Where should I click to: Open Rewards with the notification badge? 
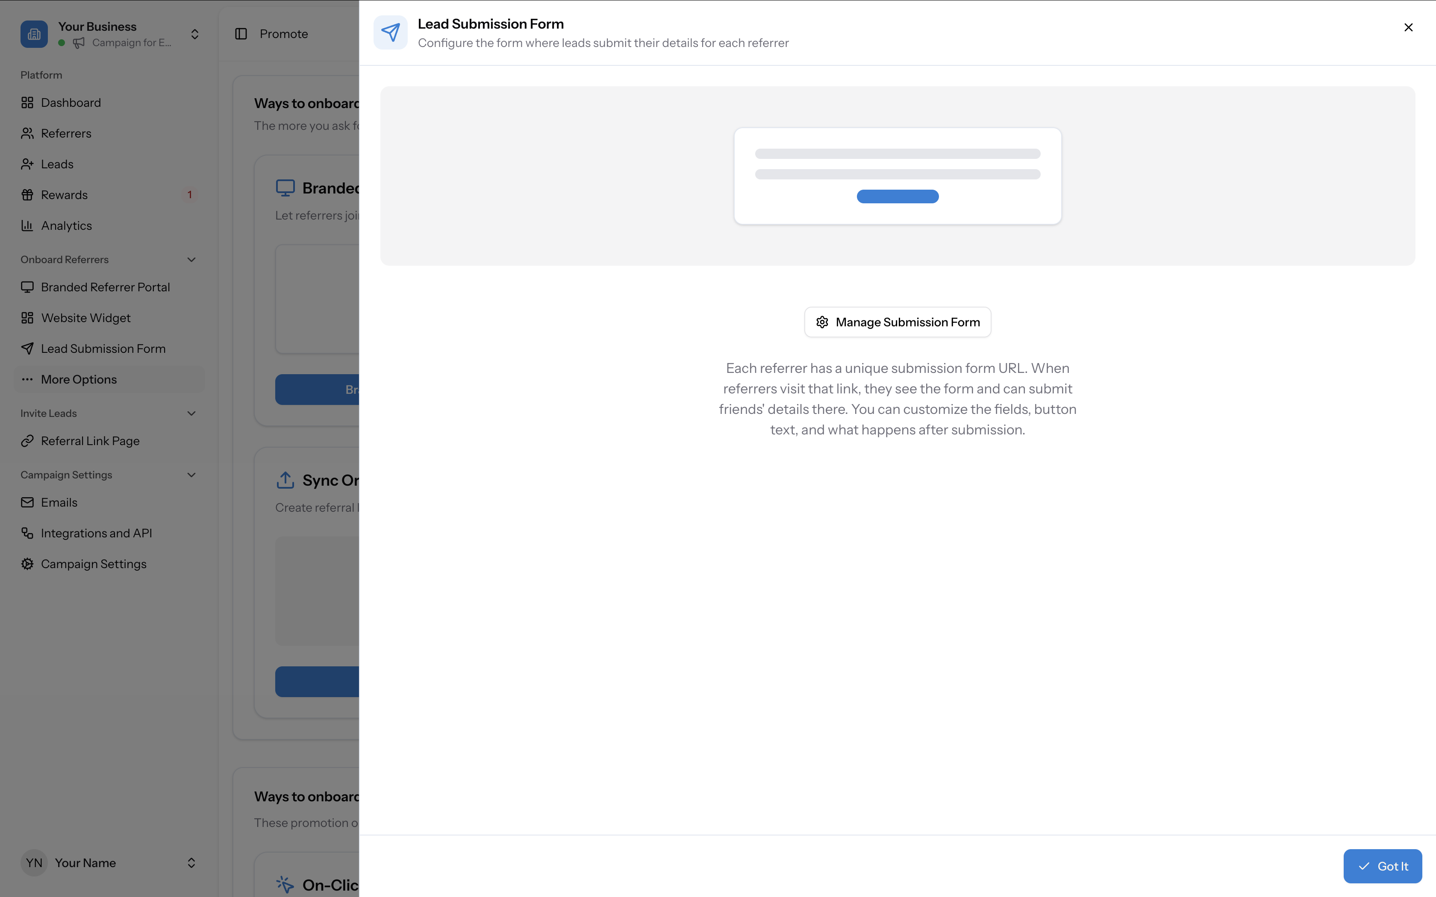point(64,195)
